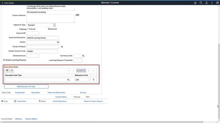Open the 1-1 of 1 row selector
Viewport: 220px width, 123px height.
point(81,71)
